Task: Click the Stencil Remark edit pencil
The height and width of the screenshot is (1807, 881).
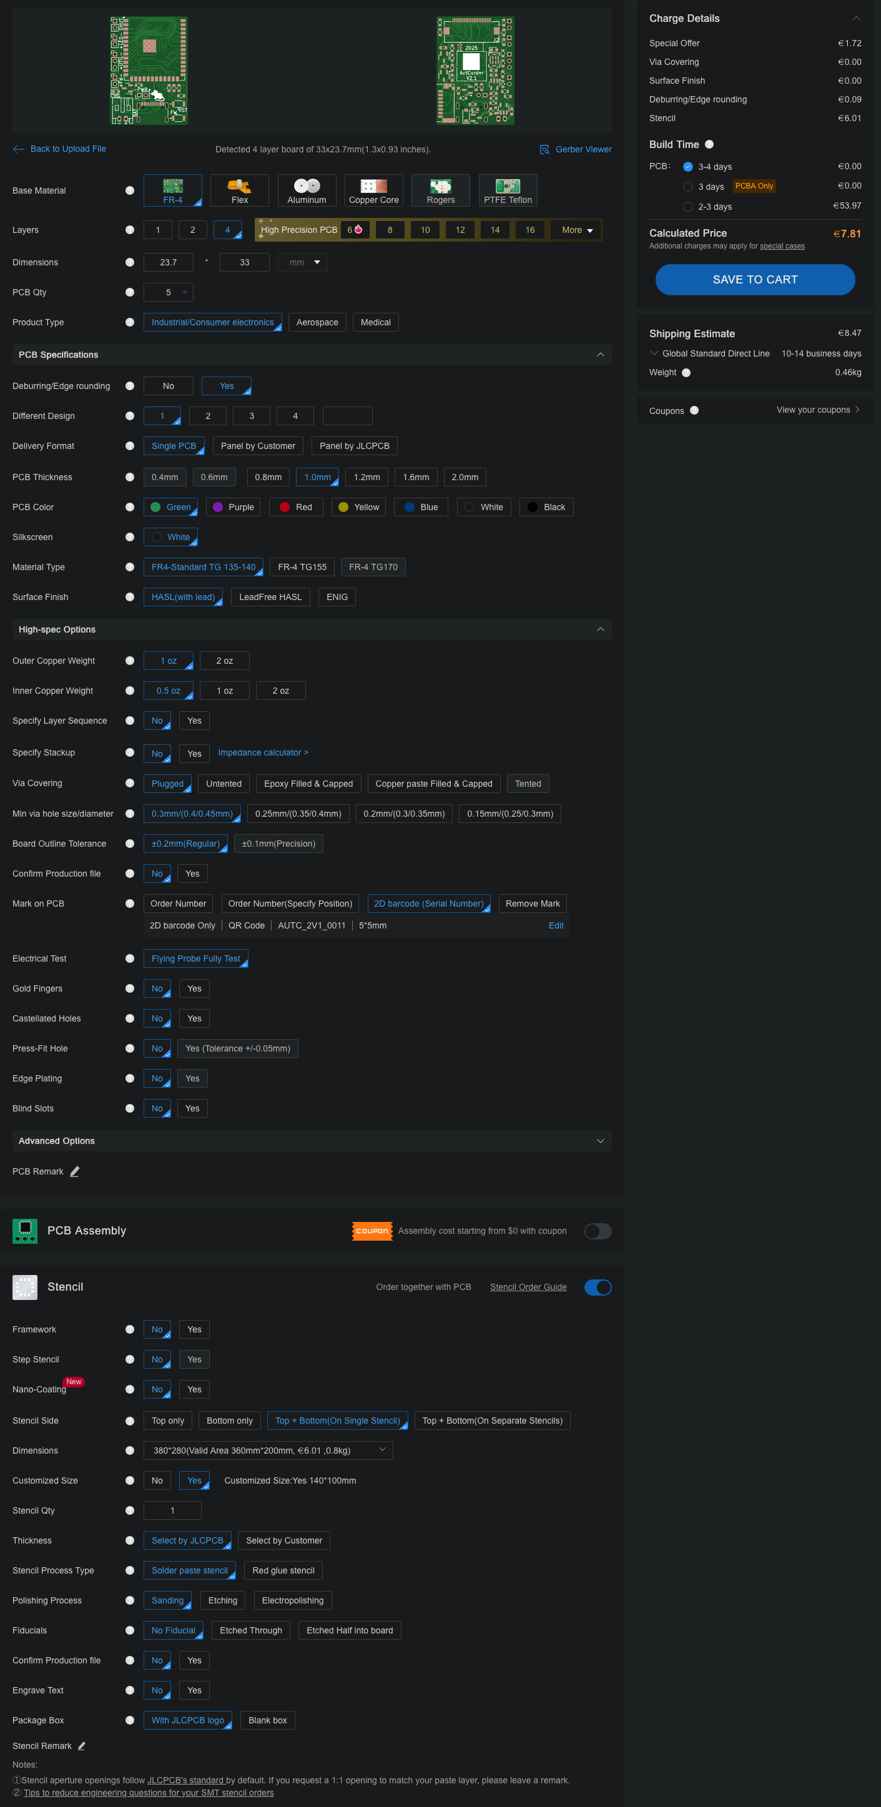Action: tap(81, 1746)
